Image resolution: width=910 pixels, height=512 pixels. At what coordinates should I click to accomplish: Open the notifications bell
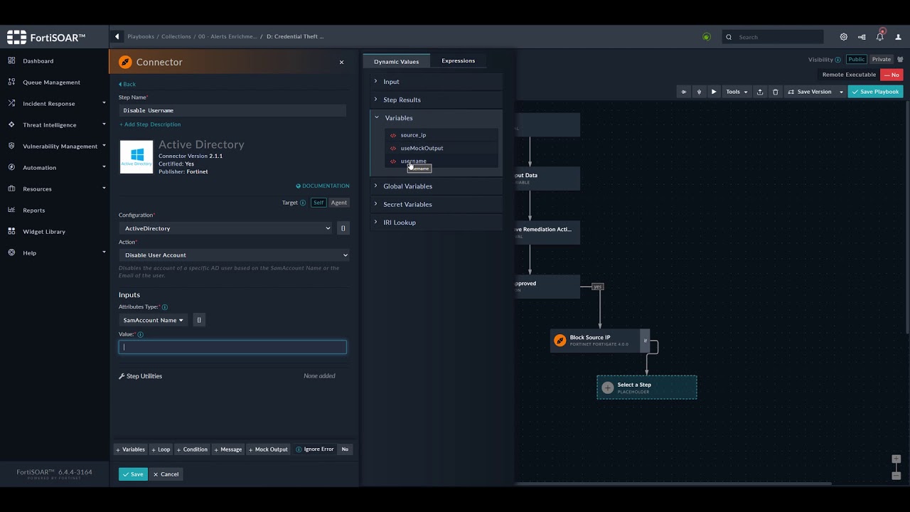point(879,36)
